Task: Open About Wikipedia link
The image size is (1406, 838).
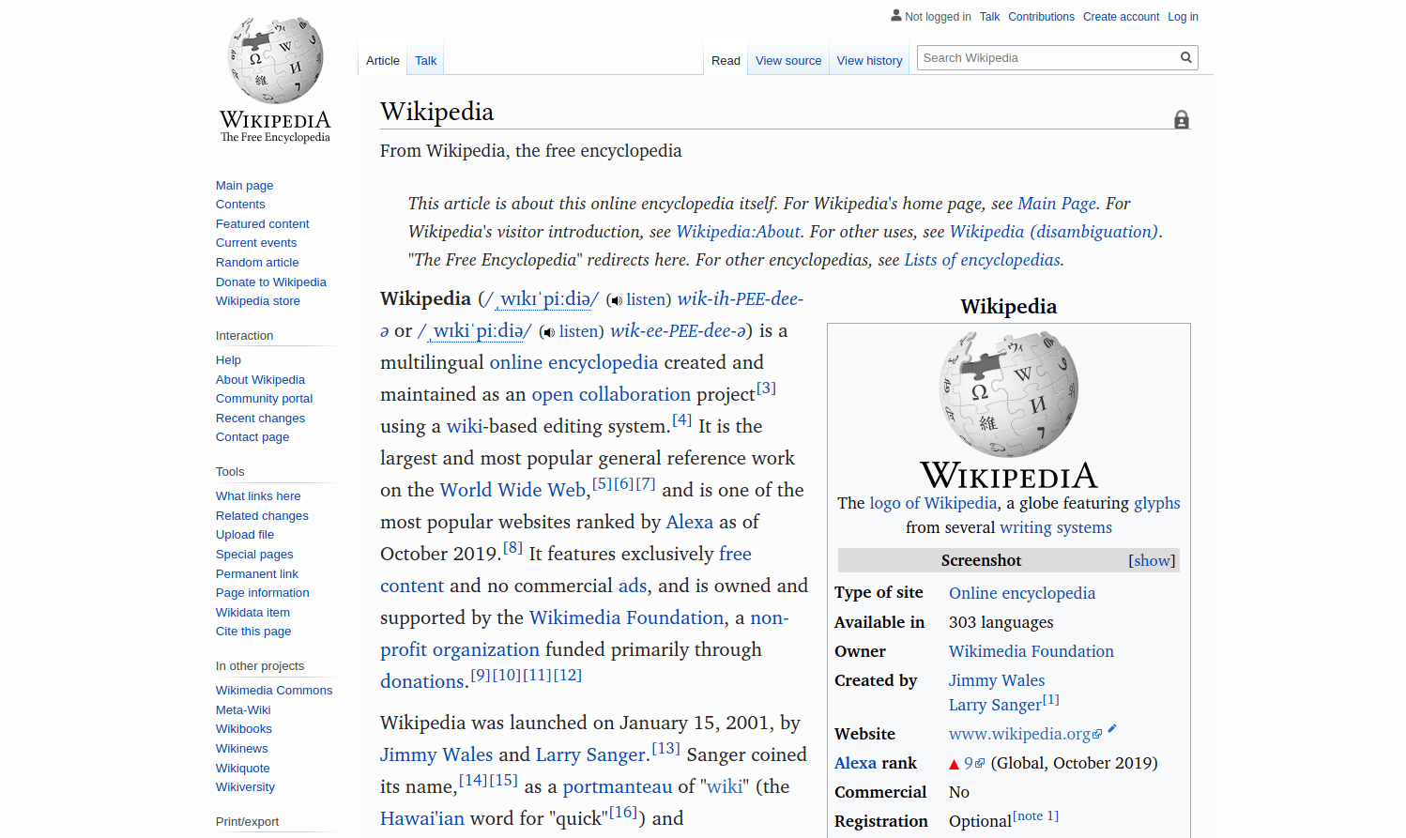Action: pyautogui.click(x=260, y=380)
